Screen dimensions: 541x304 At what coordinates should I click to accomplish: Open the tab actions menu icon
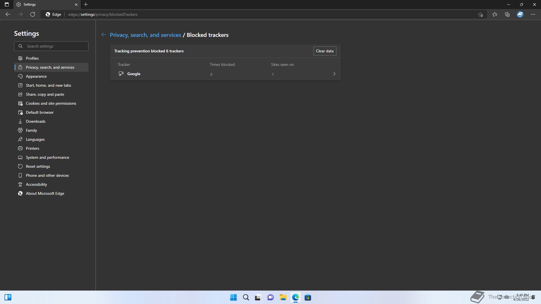7,5
